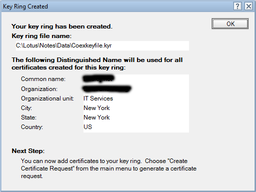Click the 'Next Step:' heading

[x=28, y=151]
